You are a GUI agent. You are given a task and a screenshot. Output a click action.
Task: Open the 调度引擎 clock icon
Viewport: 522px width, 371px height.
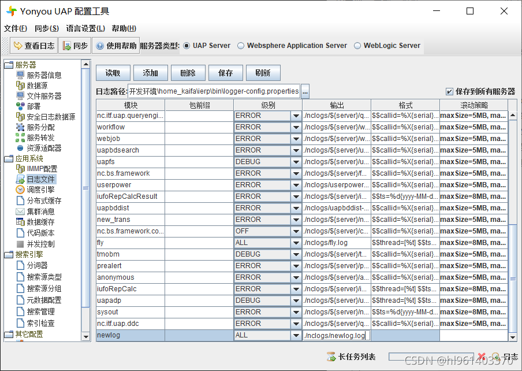[x=20, y=190]
